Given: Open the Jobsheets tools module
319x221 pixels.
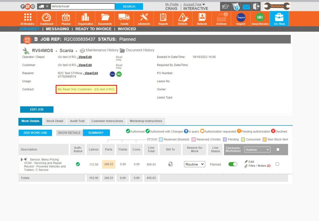Looking at the screenshot, I should pos(144,19).
